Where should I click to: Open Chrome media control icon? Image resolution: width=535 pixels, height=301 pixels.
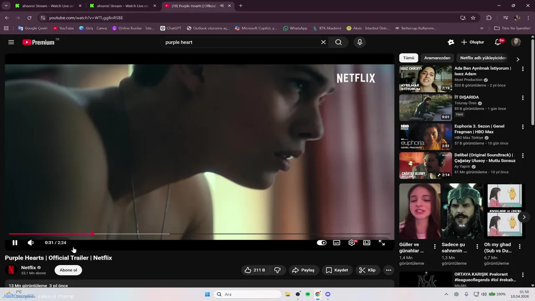pos(506,18)
